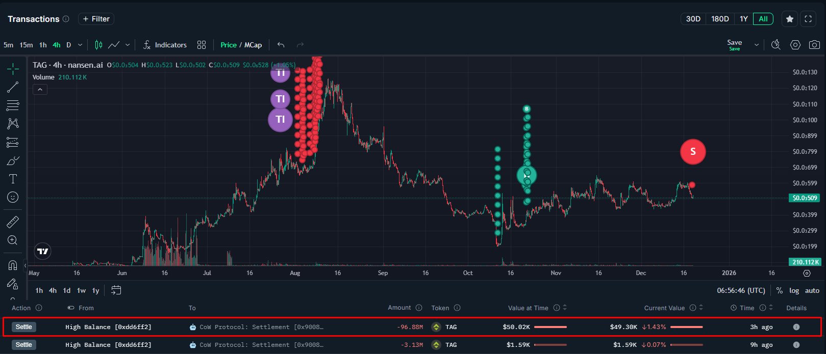Image resolution: width=826 pixels, height=354 pixels.
Task: Open the emoji sticker tool
Action: [x=13, y=197]
